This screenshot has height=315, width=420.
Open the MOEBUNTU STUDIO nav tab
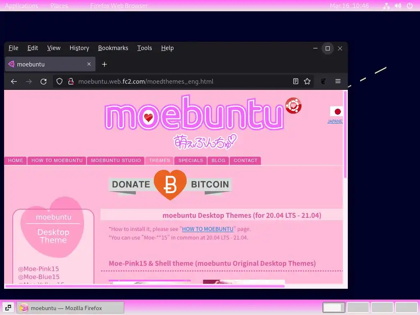(x=116, y=160)
